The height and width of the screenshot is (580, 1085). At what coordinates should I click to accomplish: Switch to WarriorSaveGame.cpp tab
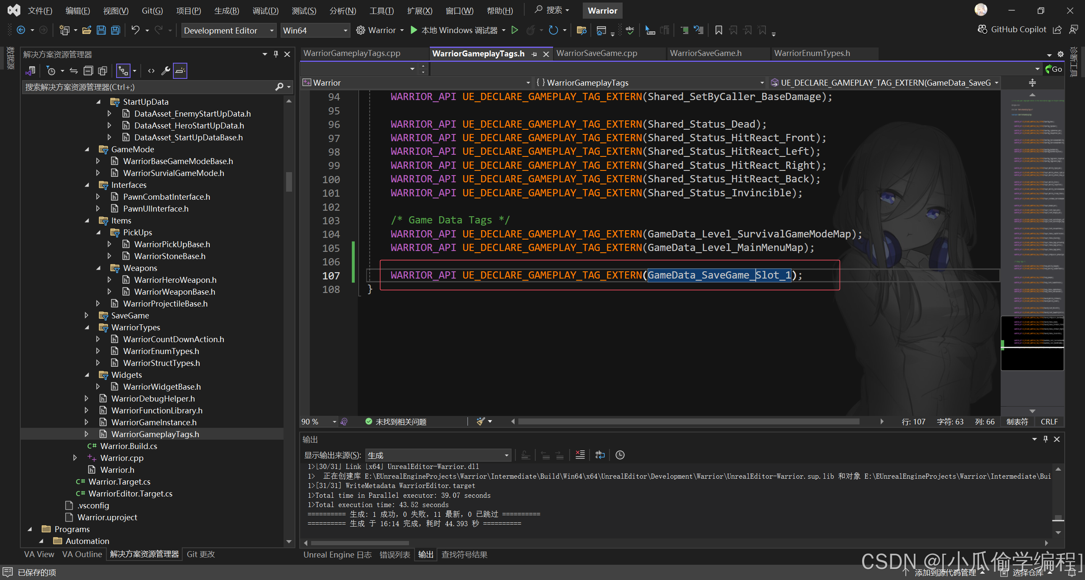(596, 53)
